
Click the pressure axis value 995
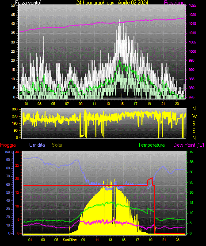(x=191, y=60)
